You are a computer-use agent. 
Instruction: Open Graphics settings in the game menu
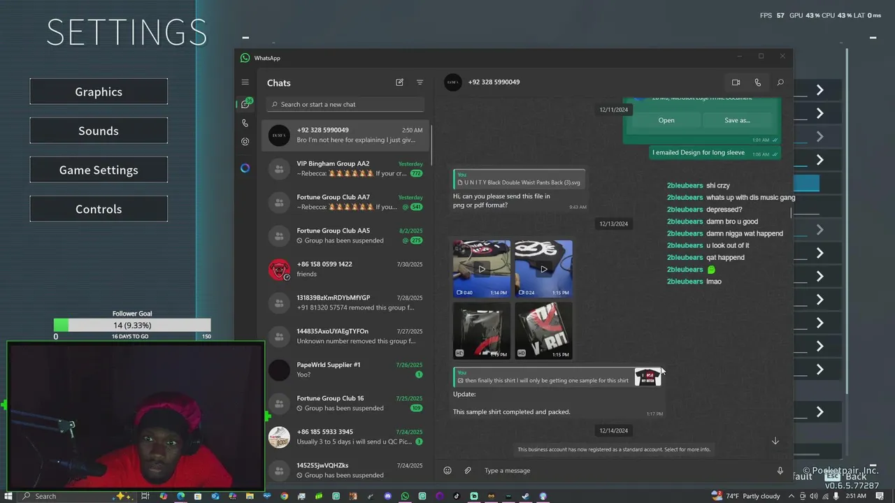99,92
